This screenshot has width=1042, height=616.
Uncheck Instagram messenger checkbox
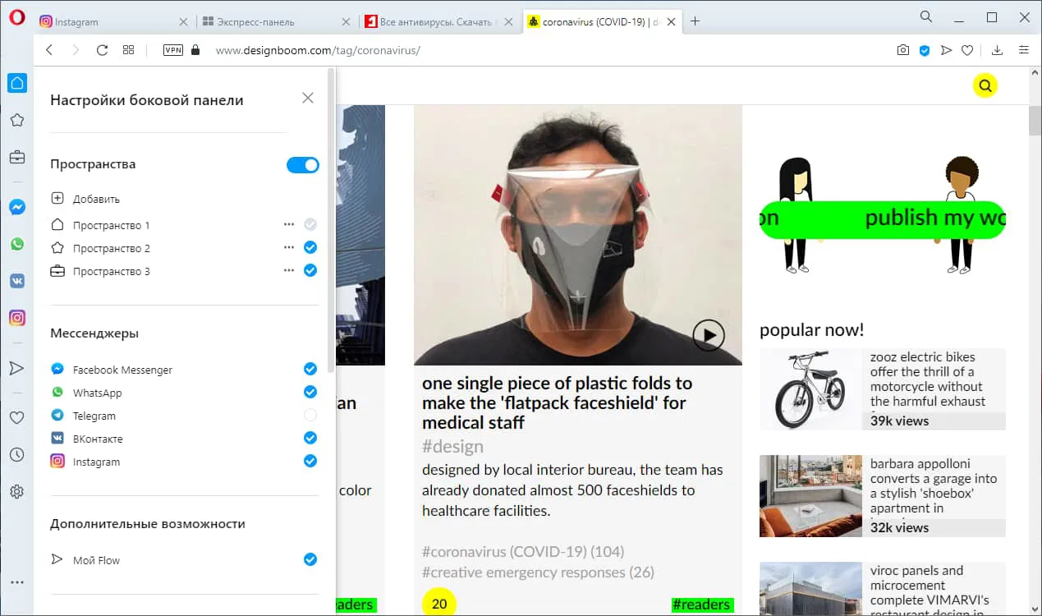310,461
